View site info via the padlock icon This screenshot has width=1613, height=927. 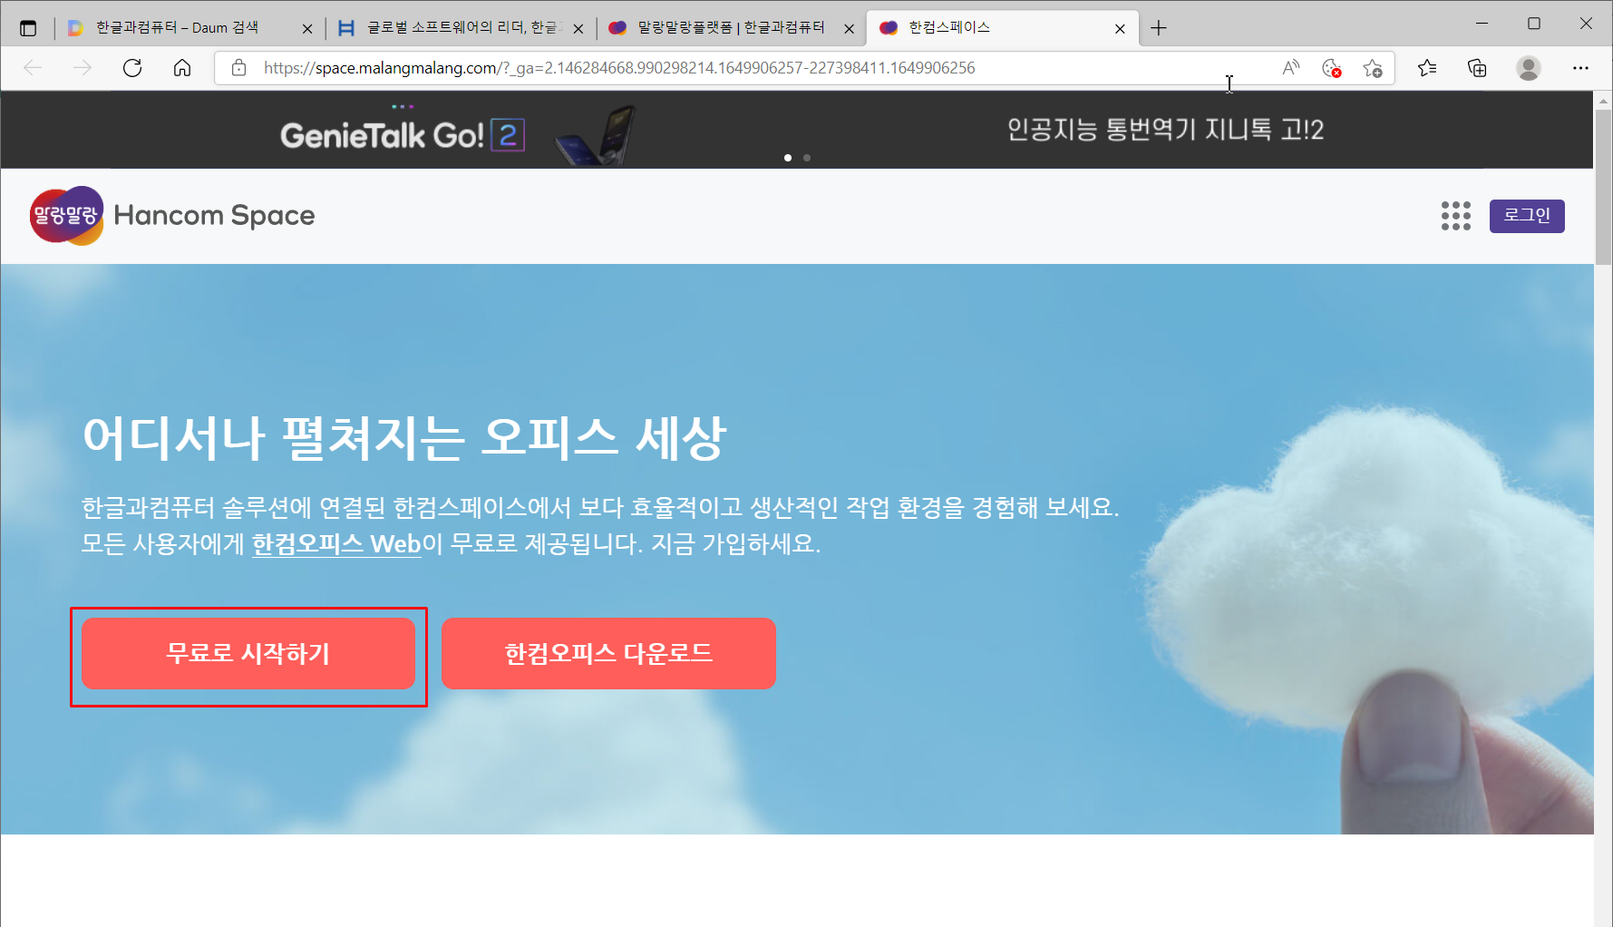click(239, 68)
